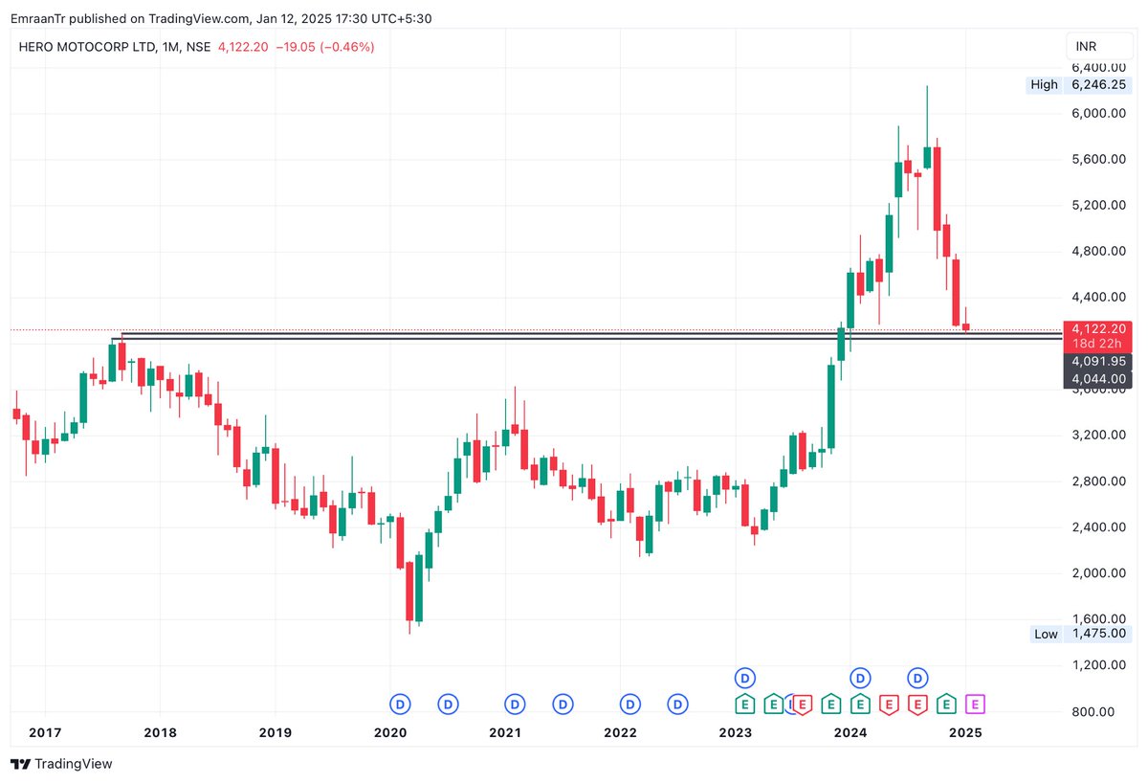Click first red earnings marker of 2024

[889, 705]
